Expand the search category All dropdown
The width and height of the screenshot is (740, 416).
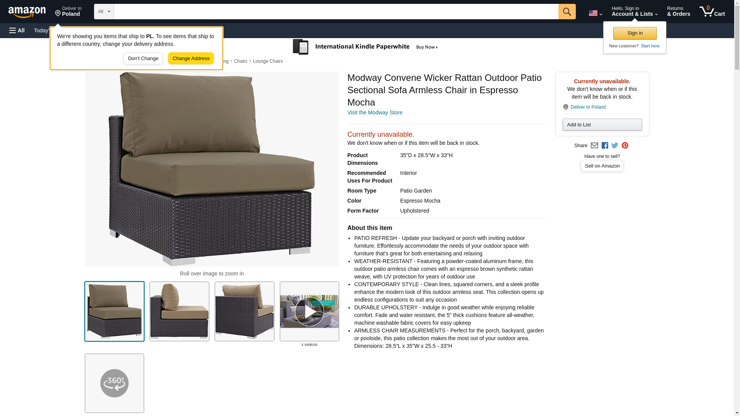(x=104, y=12)
